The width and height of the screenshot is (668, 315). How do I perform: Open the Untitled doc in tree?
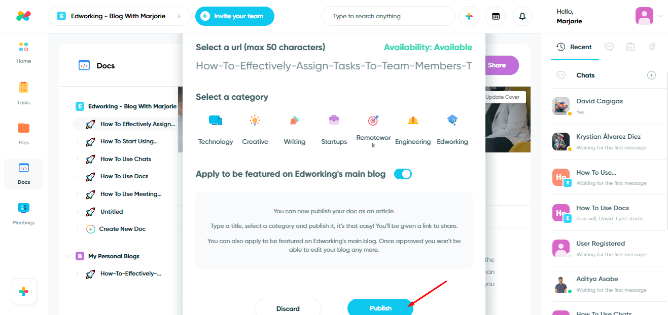click(x=112, y=212)
